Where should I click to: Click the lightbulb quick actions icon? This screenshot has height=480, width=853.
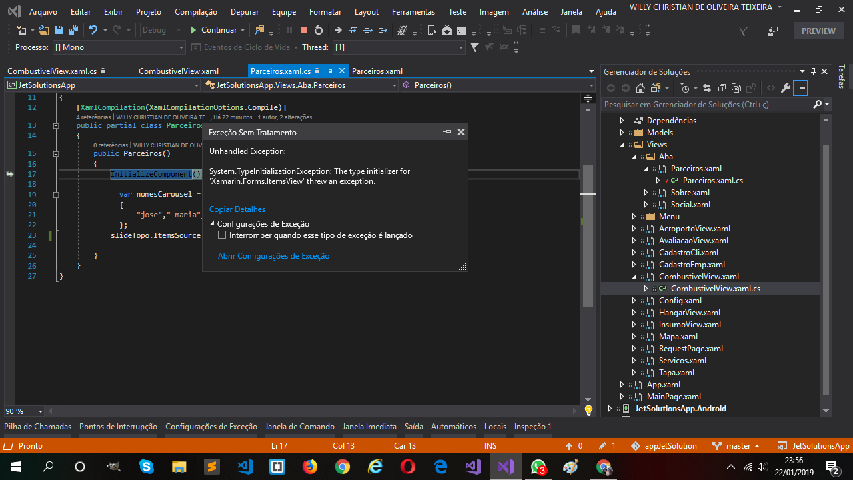588,411
